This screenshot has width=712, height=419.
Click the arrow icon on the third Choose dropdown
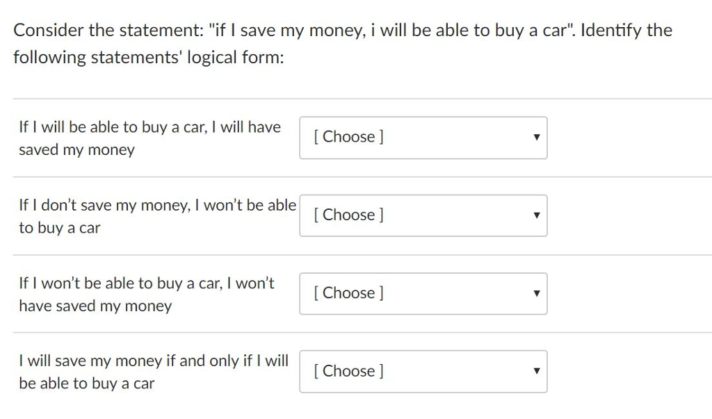click(536, 293)
